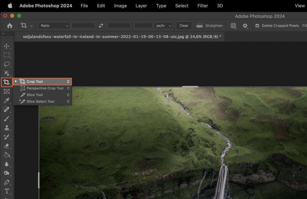Open the crop Ratio dropdown
This screenshot has width=307, height=199.
(x=54, y=26)
